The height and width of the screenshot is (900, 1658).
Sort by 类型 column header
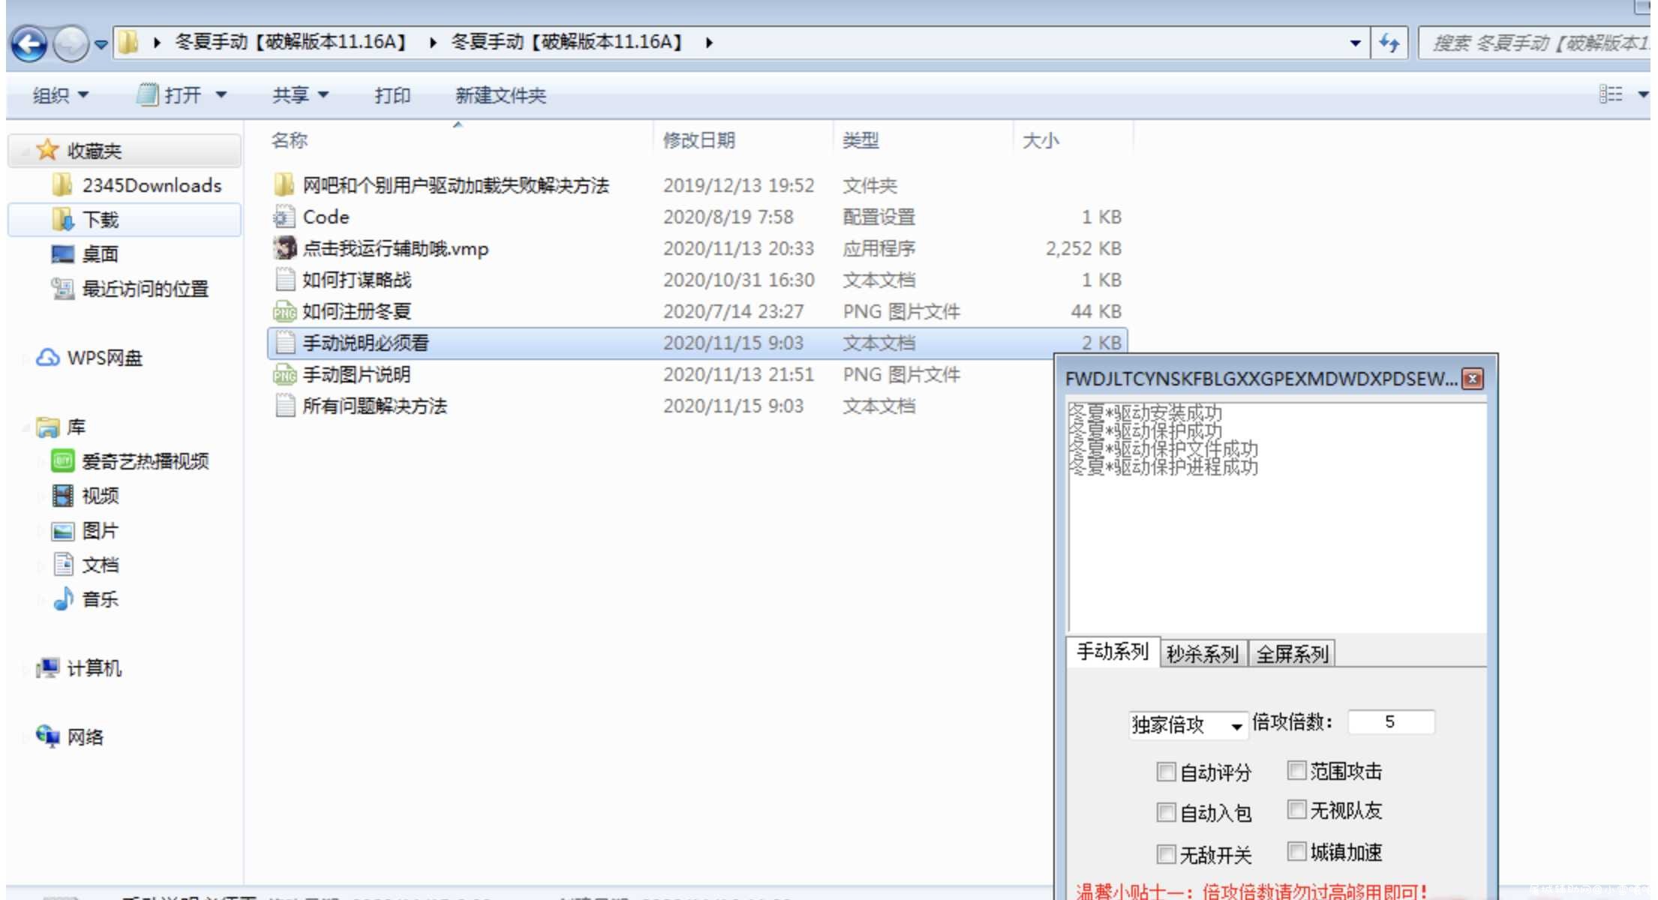pos(861,140)
